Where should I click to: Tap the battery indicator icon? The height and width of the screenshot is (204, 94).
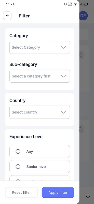85,4
